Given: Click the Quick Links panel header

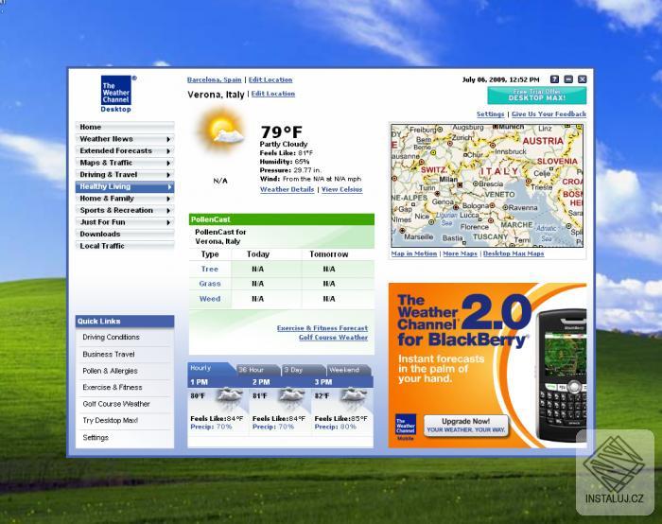Looking at the screenshot, I should [x=125, y=322].
